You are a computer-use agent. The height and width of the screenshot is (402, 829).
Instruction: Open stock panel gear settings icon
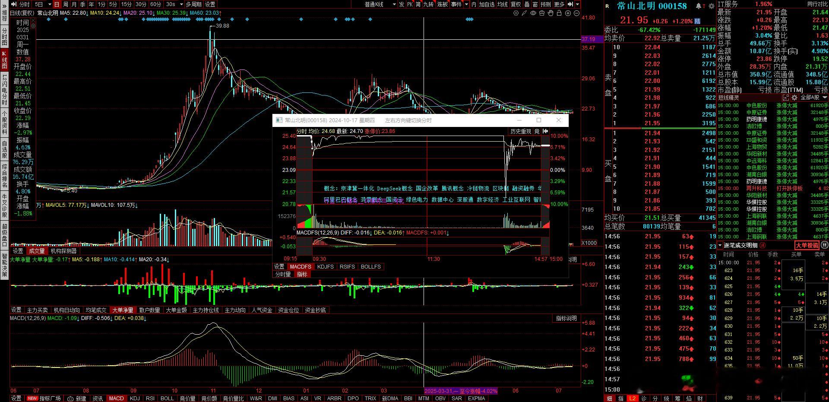[711, 6]
